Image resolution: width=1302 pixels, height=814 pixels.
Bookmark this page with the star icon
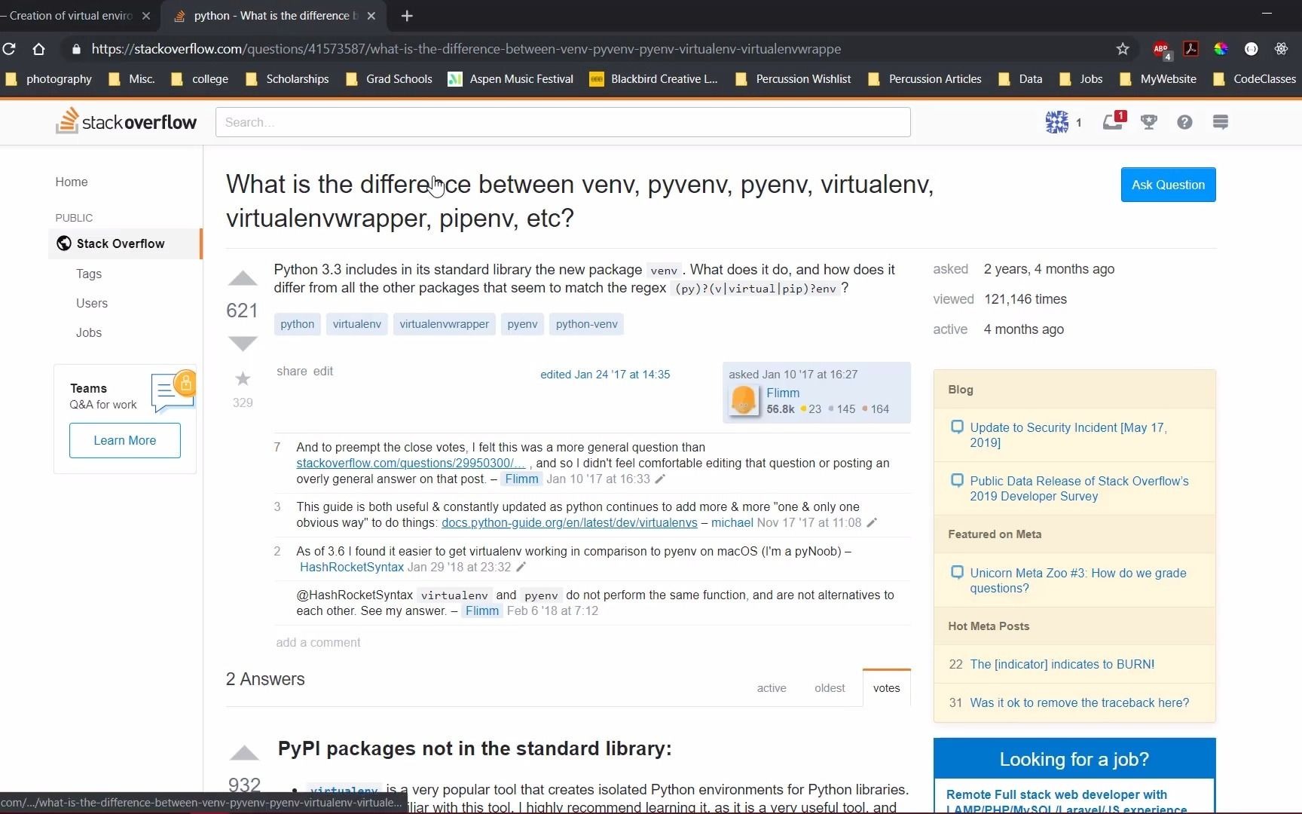point(1123,49)
